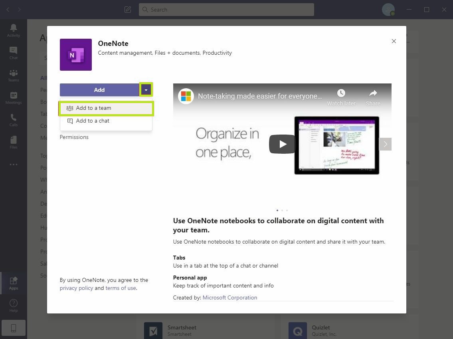The height and width of the screenshot is (339, 453).
Task: Click the OneNote app logo
Action: [76, 55]
